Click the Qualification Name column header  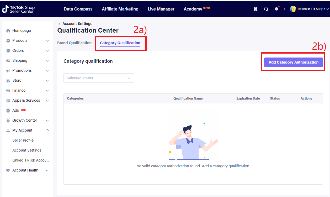[x=188, y=98]
